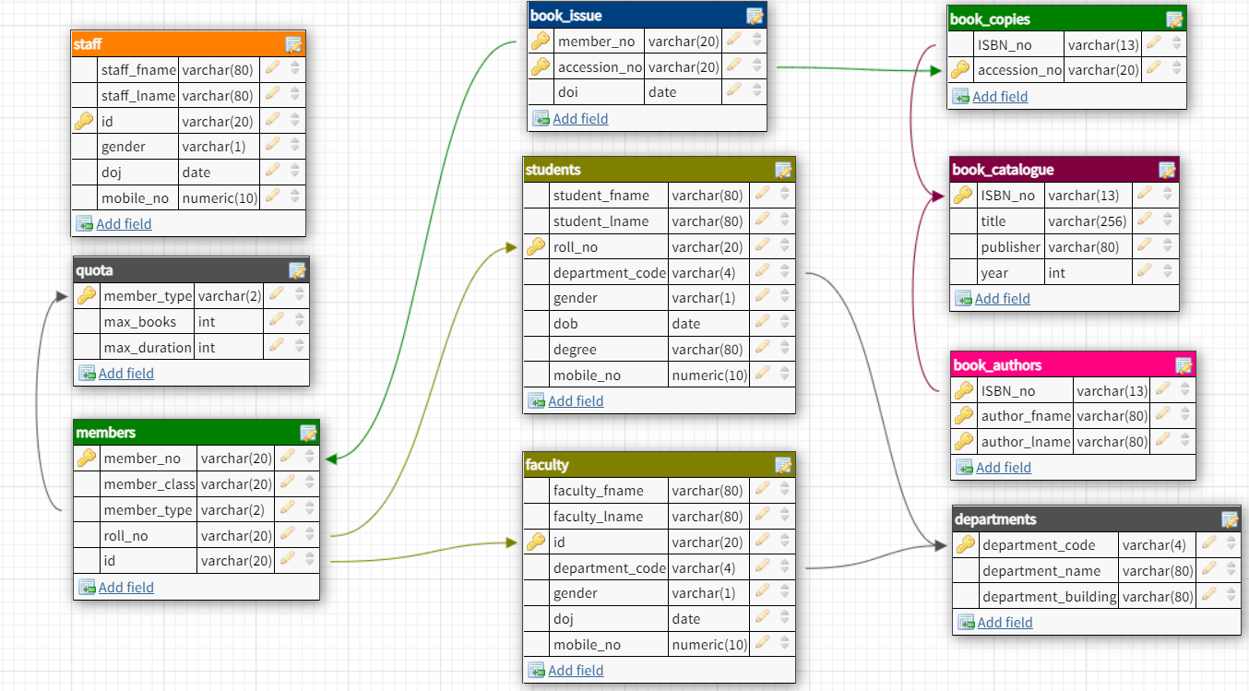The image size is (1249, 691).
Task: Open the book_issue table edit icon
Action: point(755,16)
